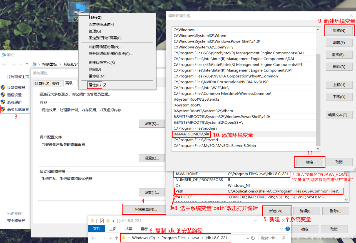Open recent locations dropdown in 系统 window
The width and height of the screenshot is (356, 243).
[x=21, y=65]
